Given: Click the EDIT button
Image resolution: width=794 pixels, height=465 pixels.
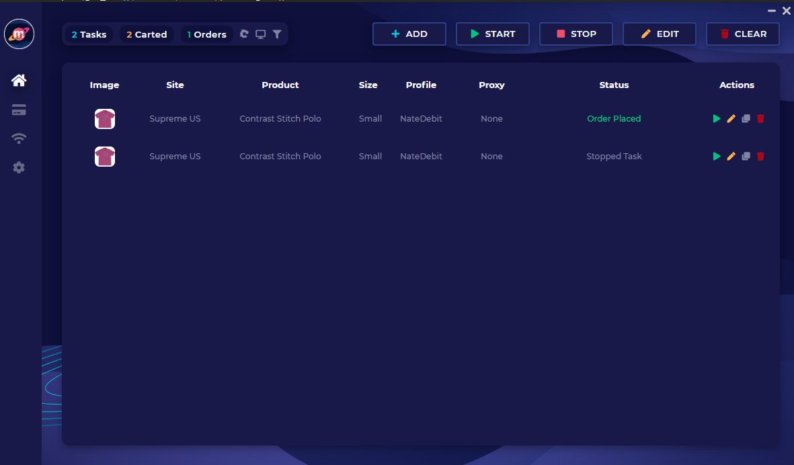Looking at the screenshot, I should (660, 34).
